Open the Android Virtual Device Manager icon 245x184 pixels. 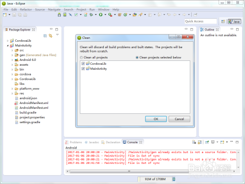click(x=65, y=15)
